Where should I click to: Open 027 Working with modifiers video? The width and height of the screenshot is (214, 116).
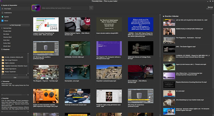pos(46,48)
